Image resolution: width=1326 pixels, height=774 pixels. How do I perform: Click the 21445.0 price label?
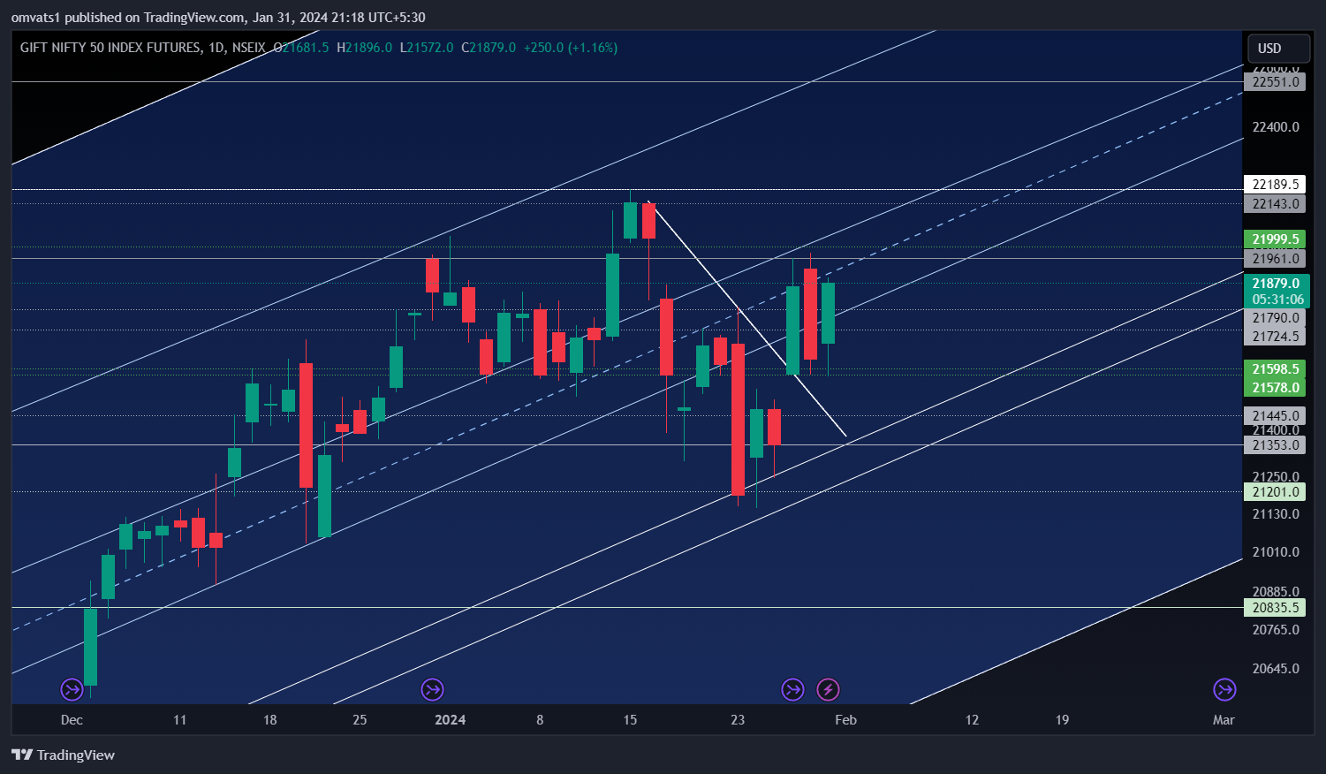1277,416
